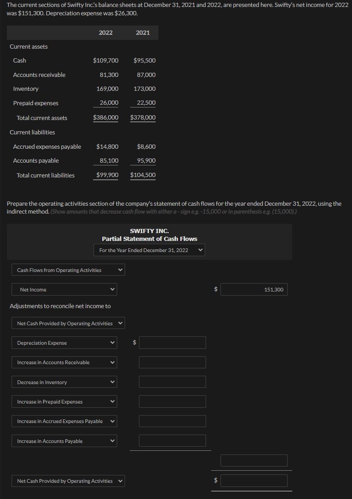352x499 pixels.
Task: Click the total adjustments subtotal field
Action: pyautogui.click(x=254, y=461)
